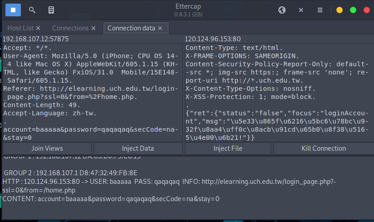Viewport: 374px width, 222px height.
Task: Click destination address 120.124.96.153:80
Action: [213, 39]
